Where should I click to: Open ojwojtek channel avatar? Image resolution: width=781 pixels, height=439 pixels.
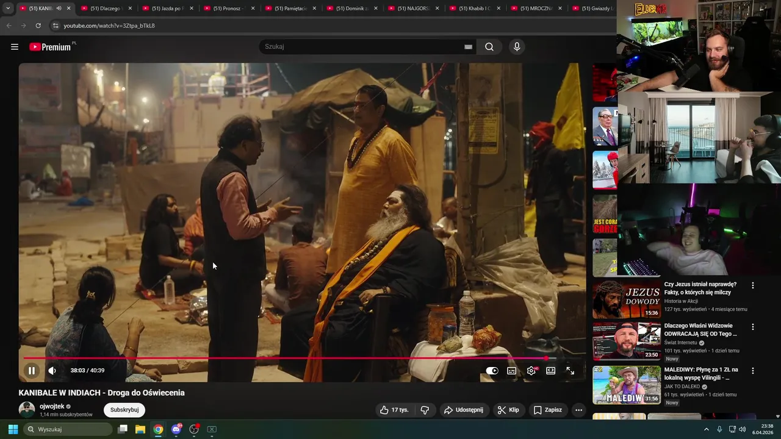click(27, 410)
